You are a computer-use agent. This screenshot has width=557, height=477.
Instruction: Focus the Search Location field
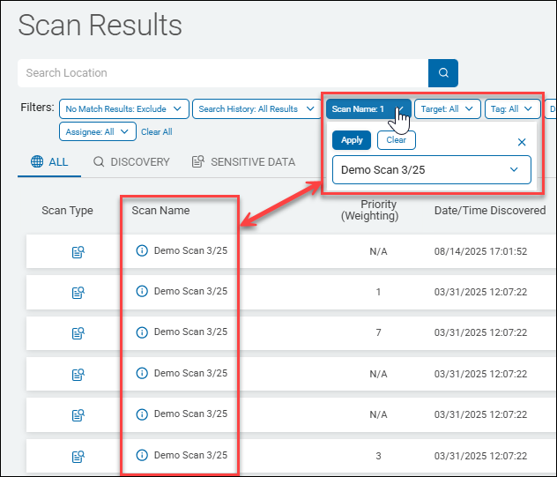coord(223,73)
